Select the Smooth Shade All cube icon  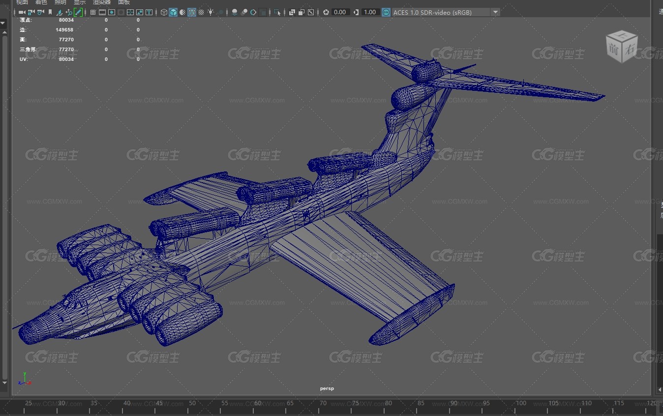point(173,12)
